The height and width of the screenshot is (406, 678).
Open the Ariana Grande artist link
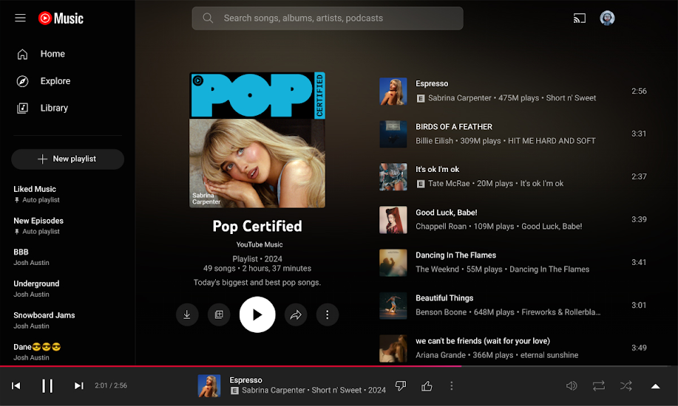coord(441,355)
